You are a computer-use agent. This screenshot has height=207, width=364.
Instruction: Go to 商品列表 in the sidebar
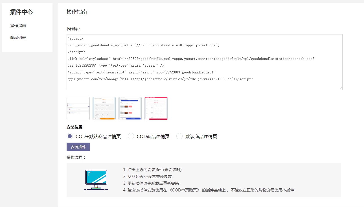click(18, 38)
